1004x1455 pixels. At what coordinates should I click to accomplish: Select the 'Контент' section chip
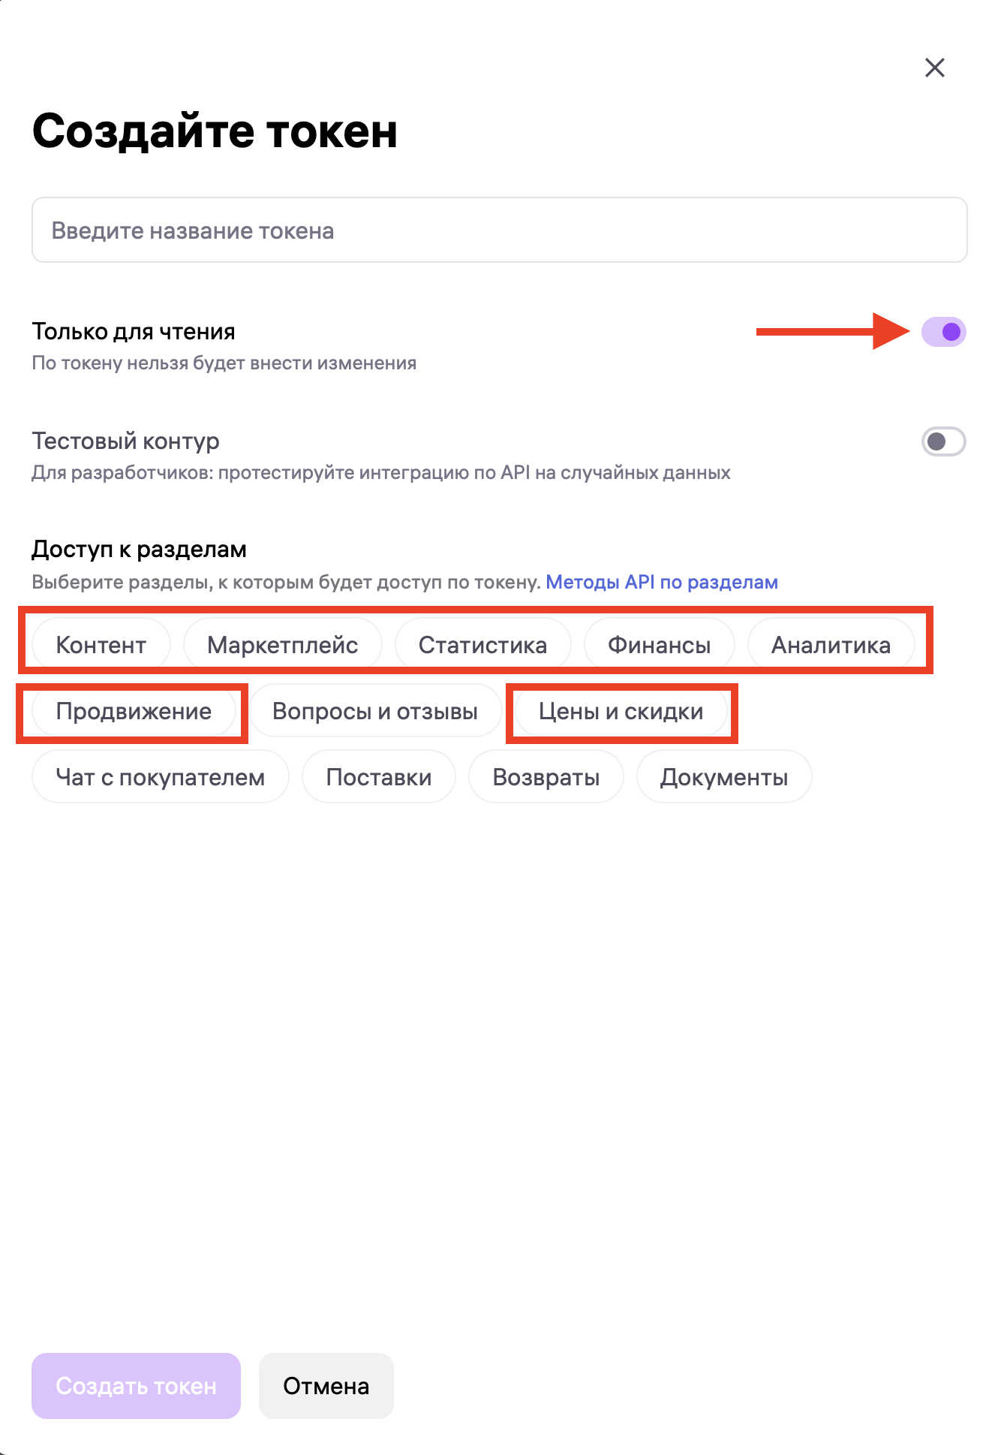point(101,645)
